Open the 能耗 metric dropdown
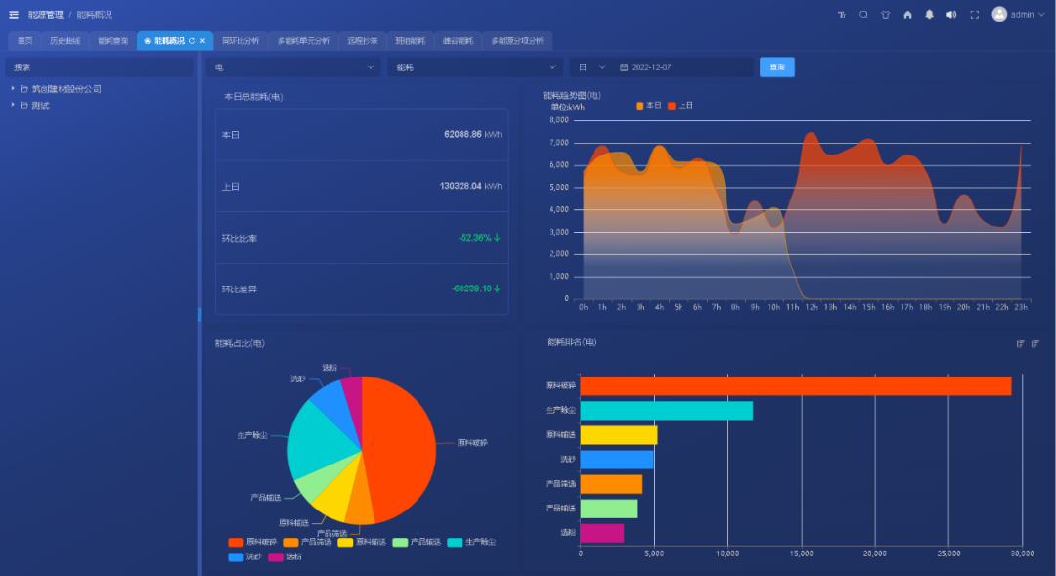The image size is (1056, 576). point(475,67)
